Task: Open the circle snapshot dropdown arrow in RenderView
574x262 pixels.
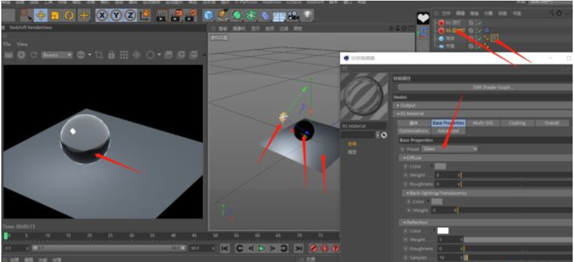Action: coord(159,55)
